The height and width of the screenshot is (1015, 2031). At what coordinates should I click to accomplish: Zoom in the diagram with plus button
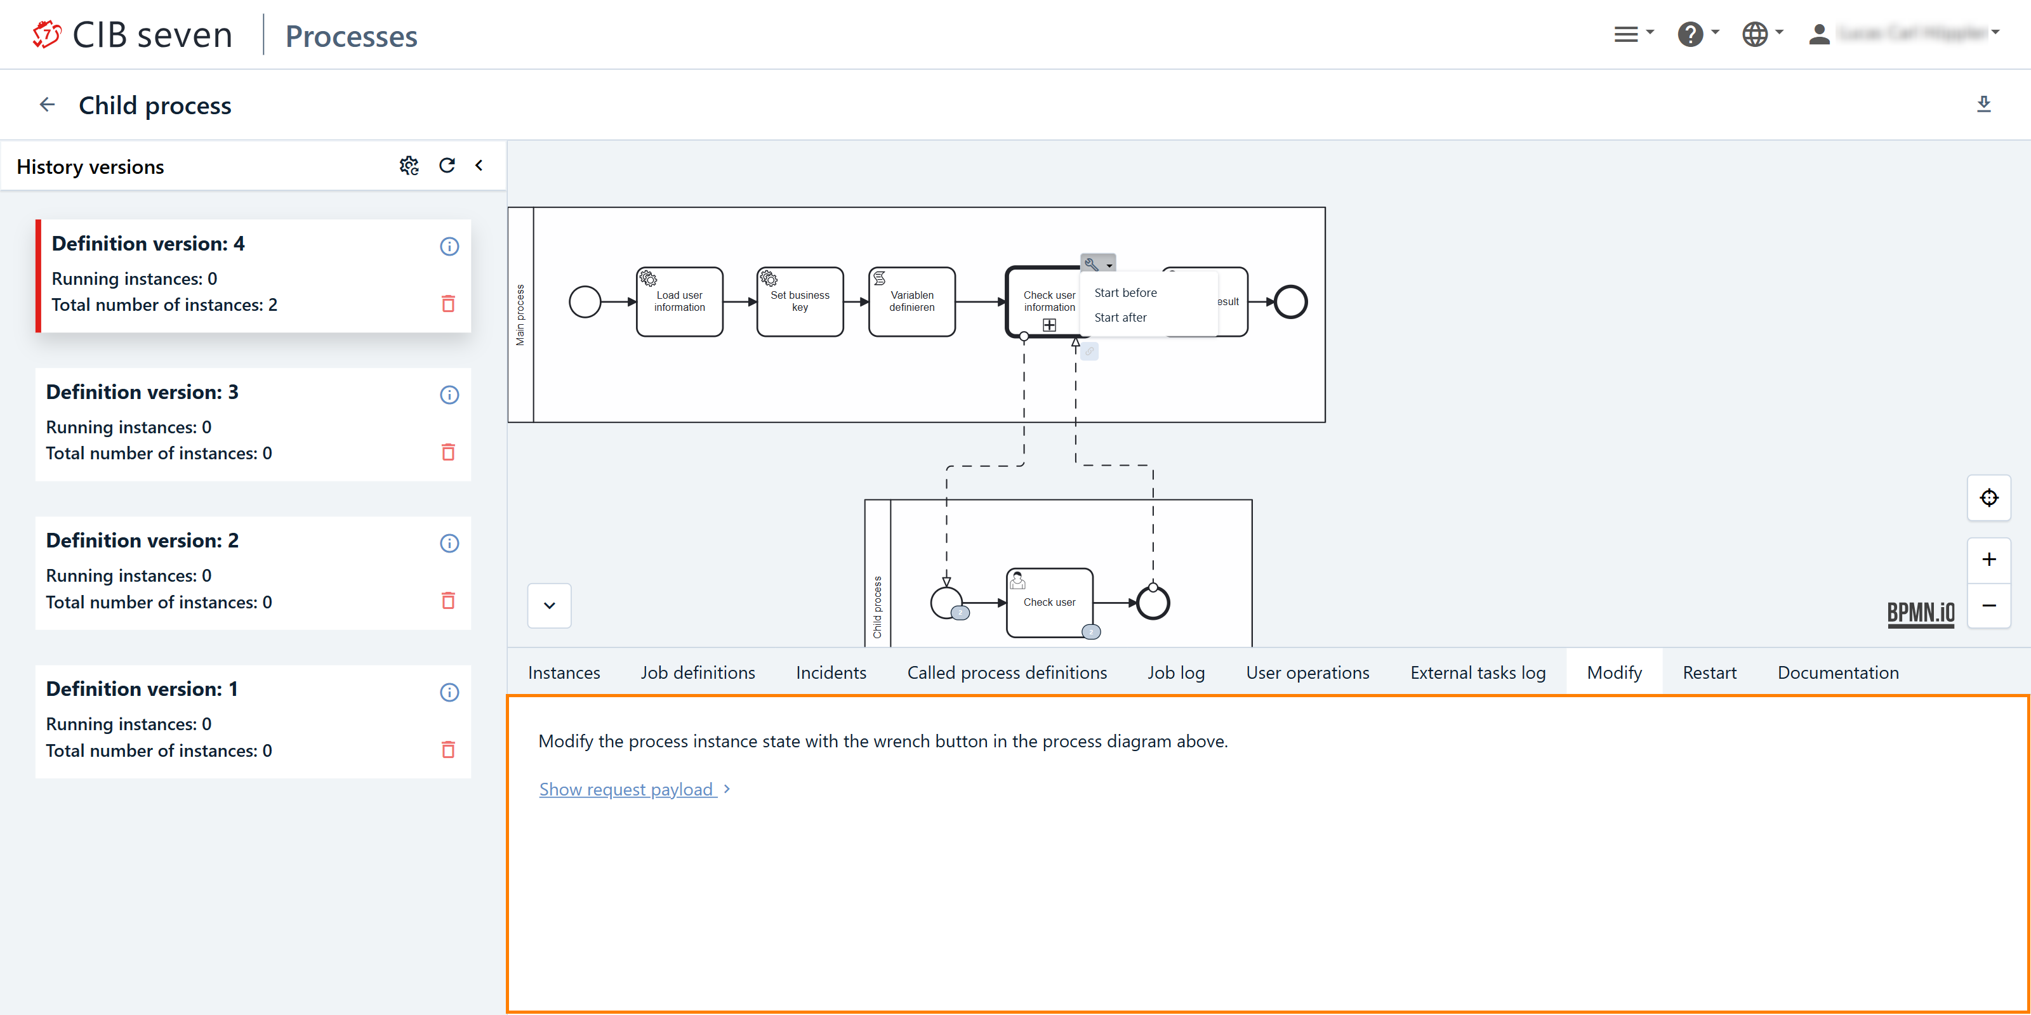coord(1988,560)
